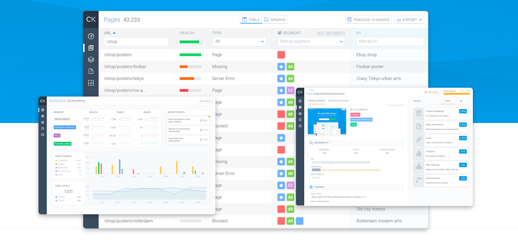The height and width of the screenshot is (250, 518).
Task: Click the star segment badge for /shop/posters/foobar
Action: tap(281, 67)
